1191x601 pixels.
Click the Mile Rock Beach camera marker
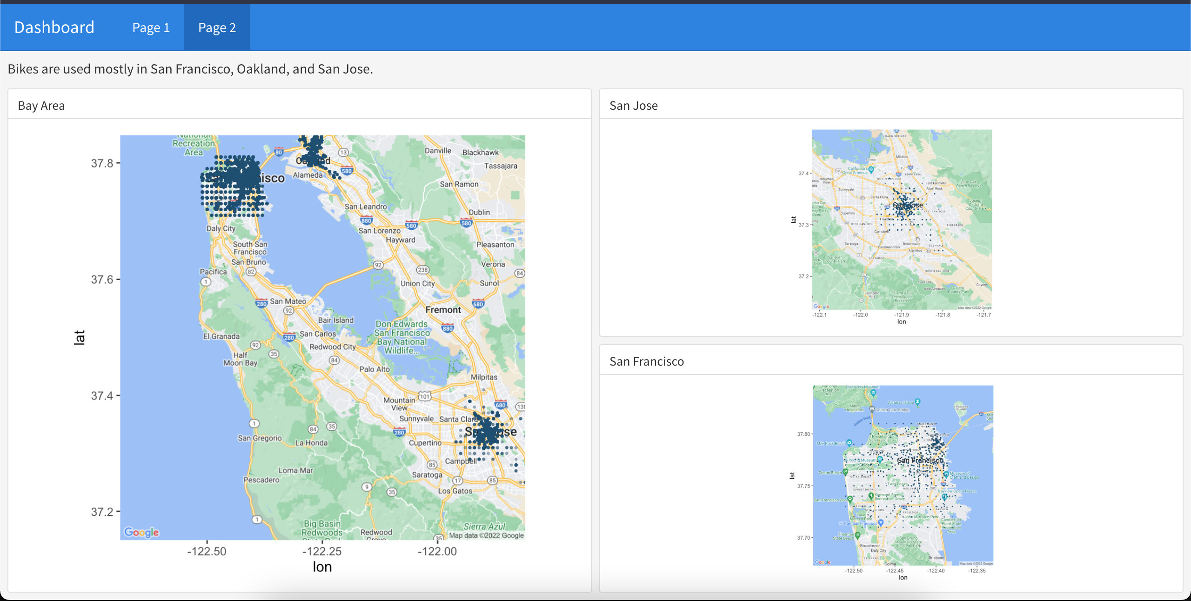pos(849,442)
